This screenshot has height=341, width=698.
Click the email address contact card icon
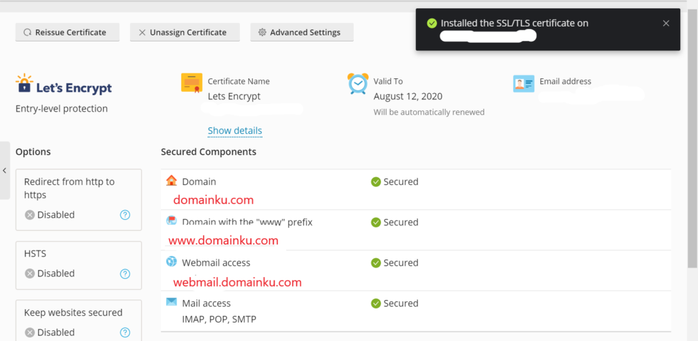click(x=523, y=83)
